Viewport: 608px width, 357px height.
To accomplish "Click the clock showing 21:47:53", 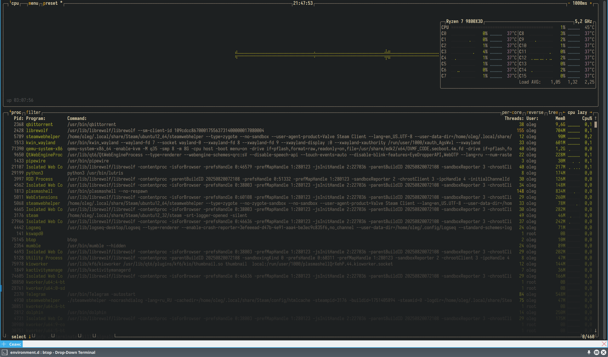I will [303, 3].
